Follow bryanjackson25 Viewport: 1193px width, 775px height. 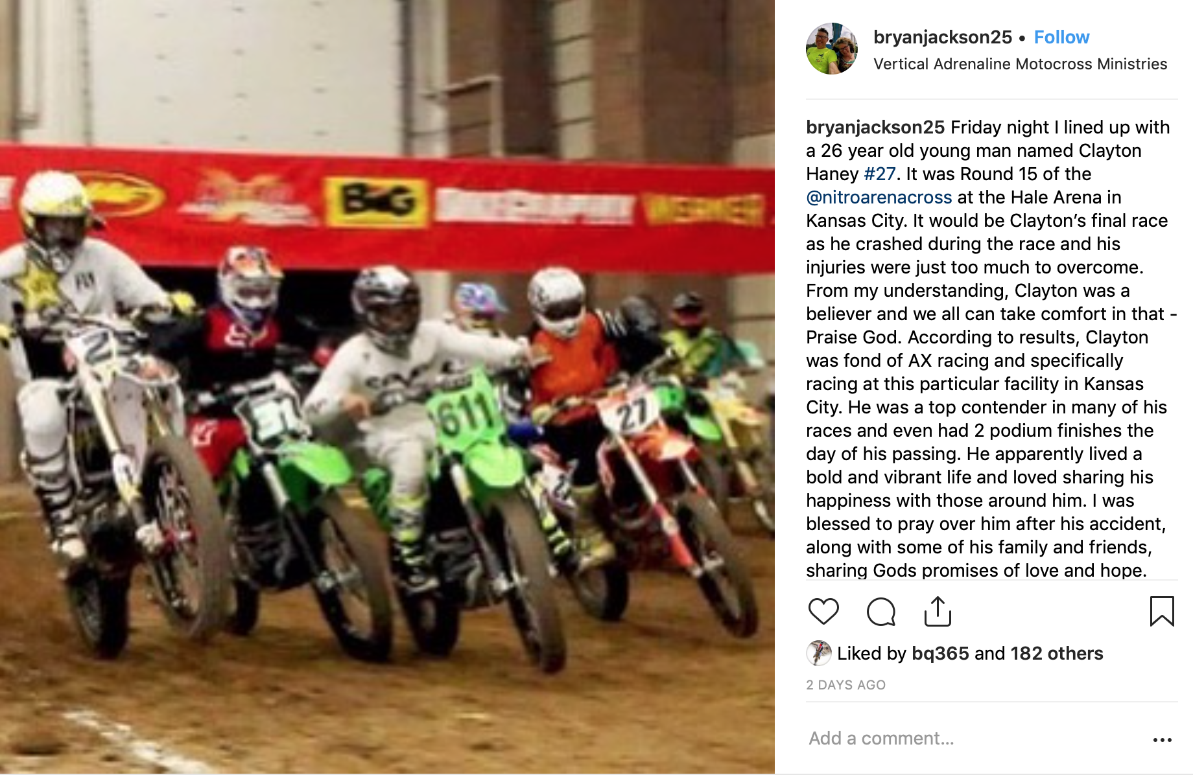point(1061,37)
